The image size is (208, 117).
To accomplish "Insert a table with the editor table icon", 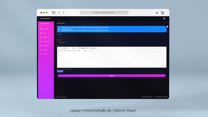I will click(84, 48).
